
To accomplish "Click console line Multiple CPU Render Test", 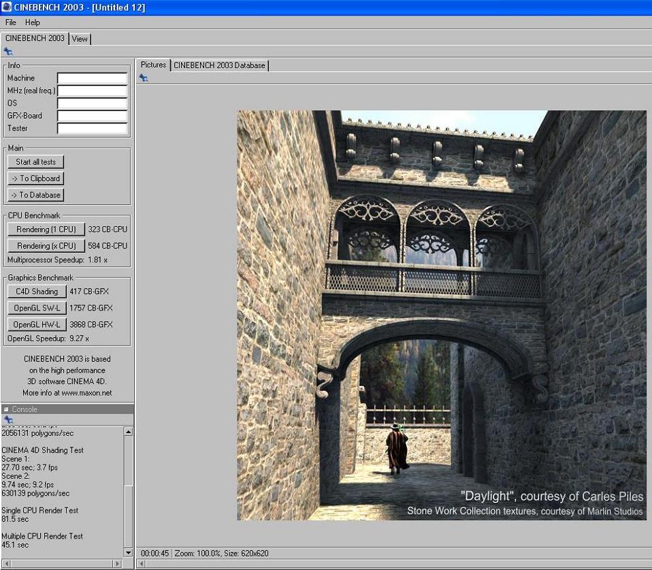I will tap(42, 537).
